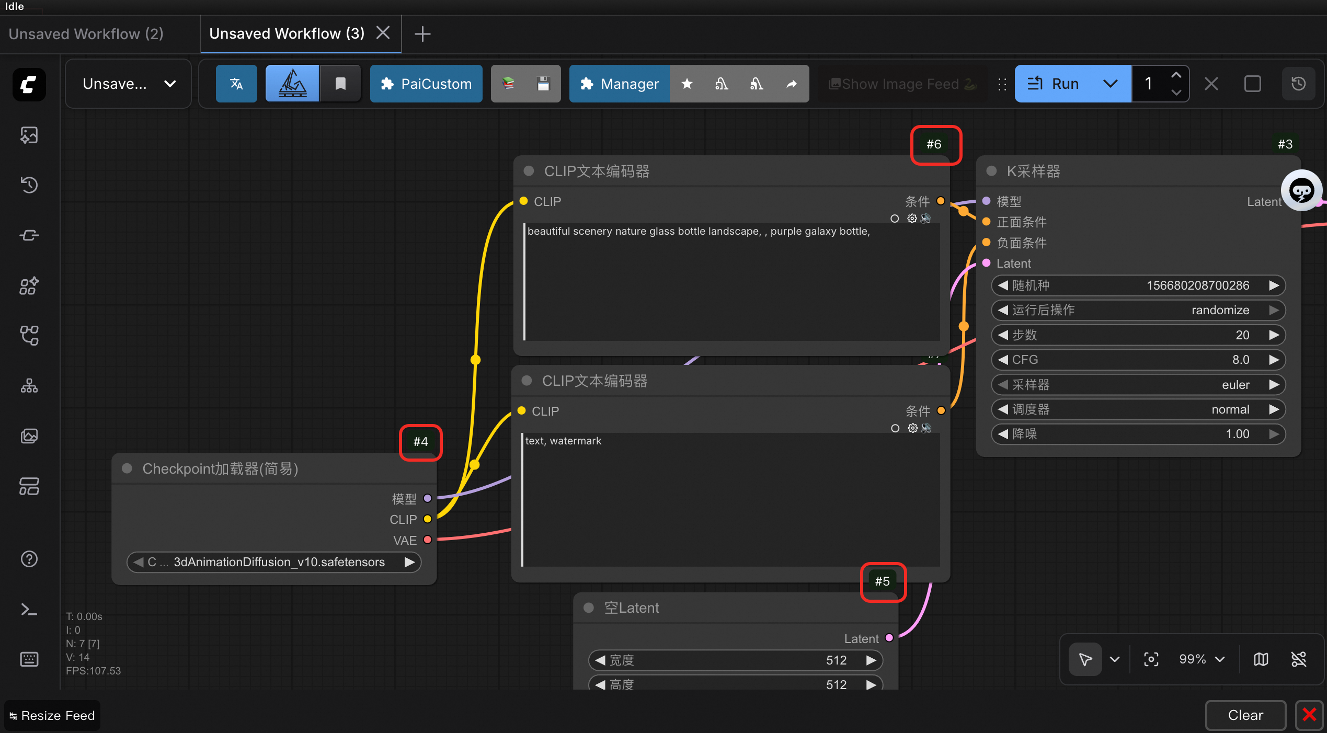Click the translate language icon in toolbar

click(236, 84)
